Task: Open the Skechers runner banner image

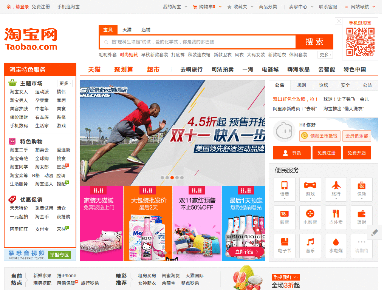Action: [172, 133]
